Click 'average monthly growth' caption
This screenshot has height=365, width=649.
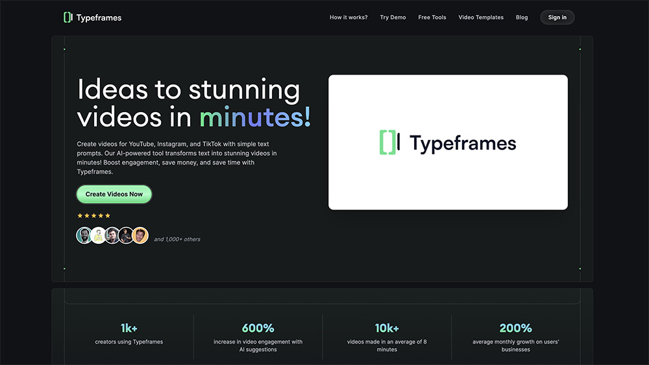516,346
